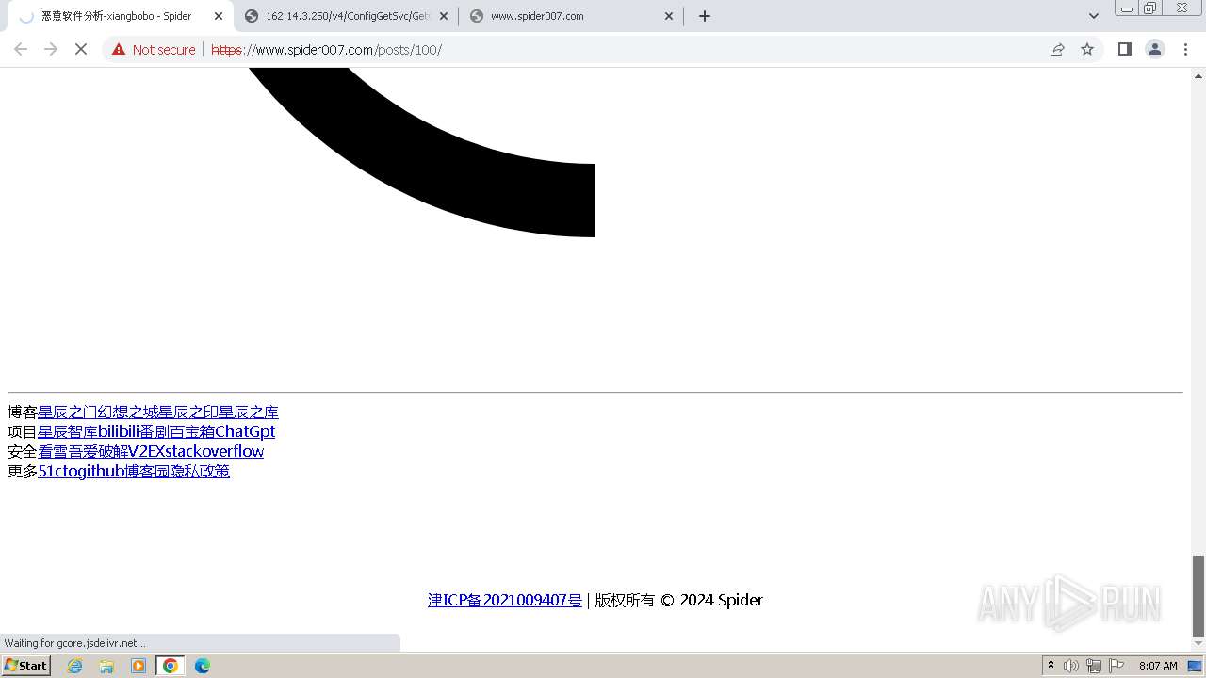Screen dimensions: 1206x678
Task: Open the network status tray icon
Action: click(1094, 666)
